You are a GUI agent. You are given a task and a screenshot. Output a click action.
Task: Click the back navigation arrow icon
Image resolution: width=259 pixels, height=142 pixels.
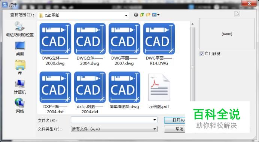click(136, 15)
